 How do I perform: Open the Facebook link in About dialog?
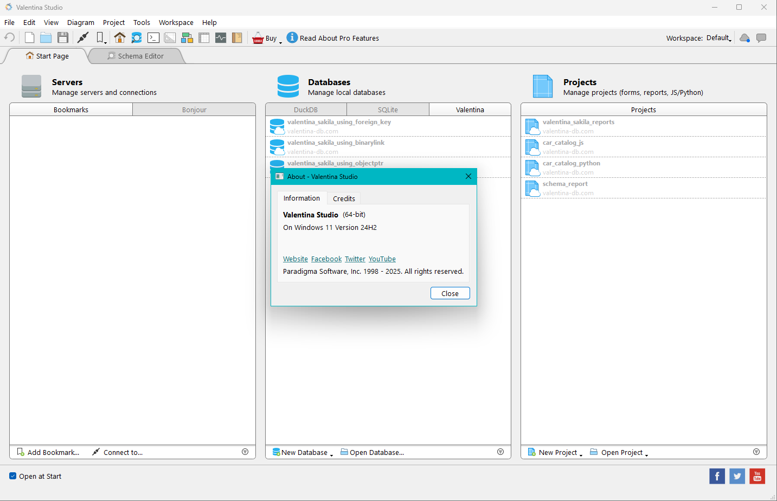326,259
